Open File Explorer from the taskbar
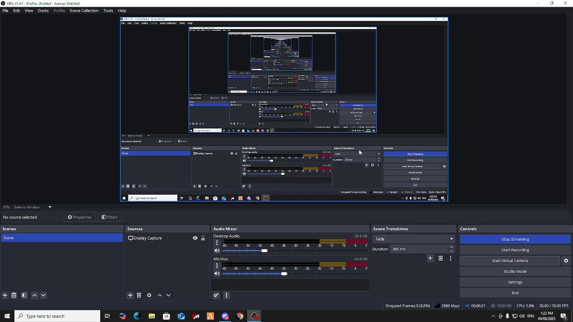The width and height of the screenshot is (573, 322). tap(152, 316)
